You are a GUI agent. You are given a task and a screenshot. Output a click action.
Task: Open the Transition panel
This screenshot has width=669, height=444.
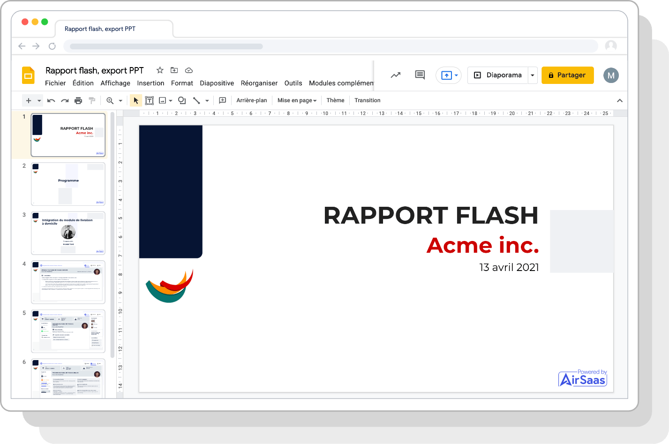pos(368,100)
